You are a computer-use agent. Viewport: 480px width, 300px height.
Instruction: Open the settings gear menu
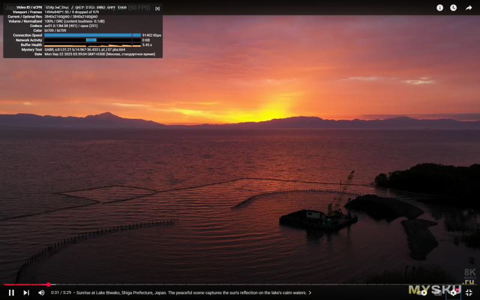(x=454, y=293)
